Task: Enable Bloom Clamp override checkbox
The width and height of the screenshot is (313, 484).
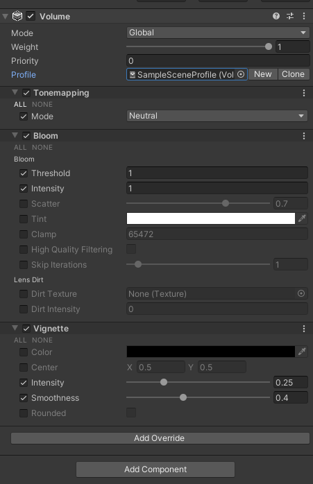Action: tap(24, 234)
